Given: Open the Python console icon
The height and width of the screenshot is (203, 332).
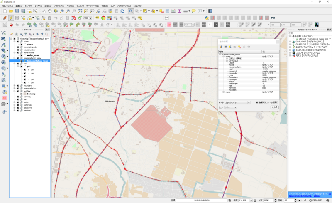Looking at the screenshot, I should pyautogui.click(x=206, y=18).
